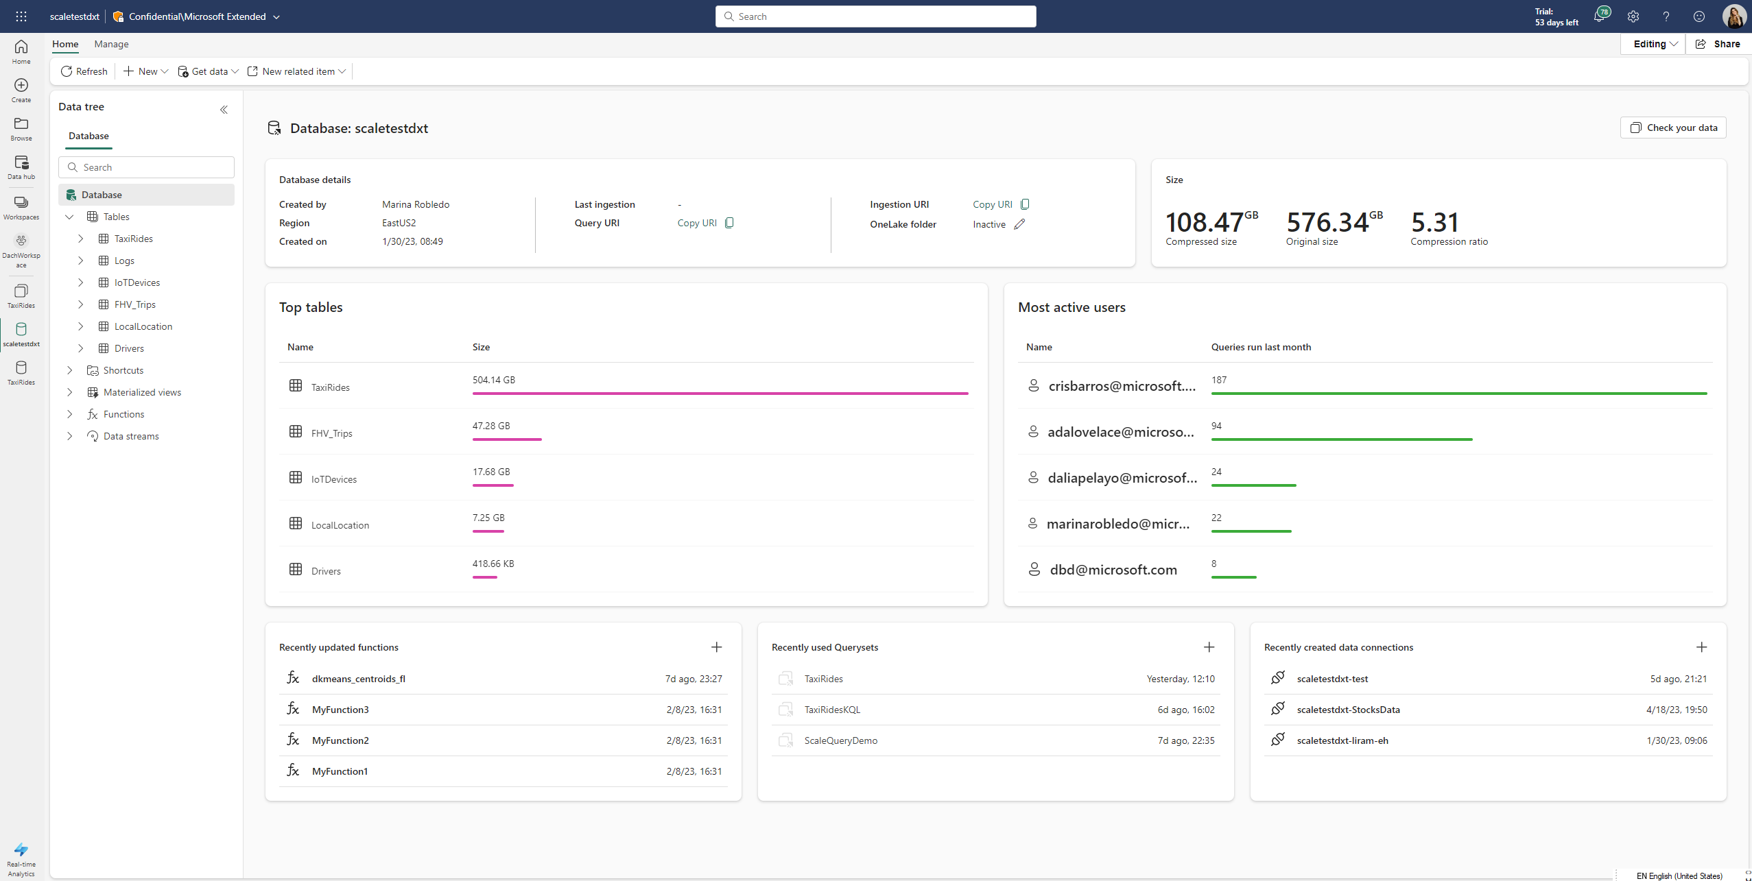Select the Database tab in the data tree

88,136
